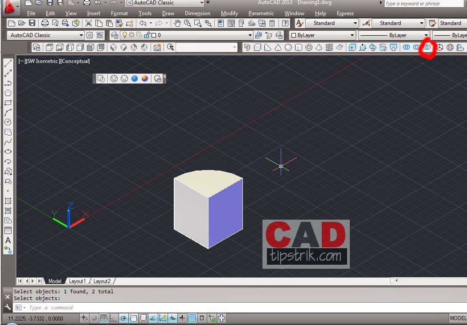The width and height of the screenshot is (467, 325).
Task: Click the Extrude tool icon
Action: (352, 47)
